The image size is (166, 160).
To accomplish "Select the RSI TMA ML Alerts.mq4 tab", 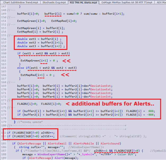I will pos(83,2).
